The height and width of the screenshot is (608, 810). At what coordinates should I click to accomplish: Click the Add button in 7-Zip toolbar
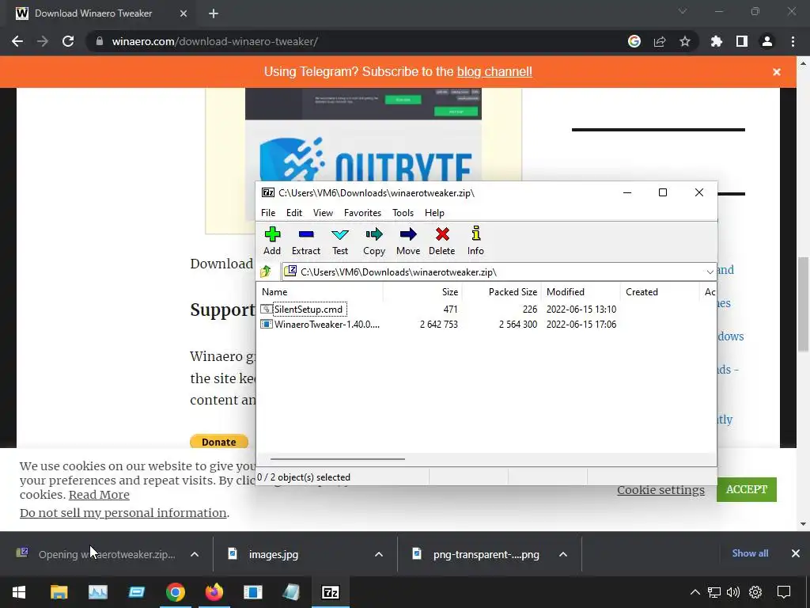pyautogui.click(x=272, y=241)
